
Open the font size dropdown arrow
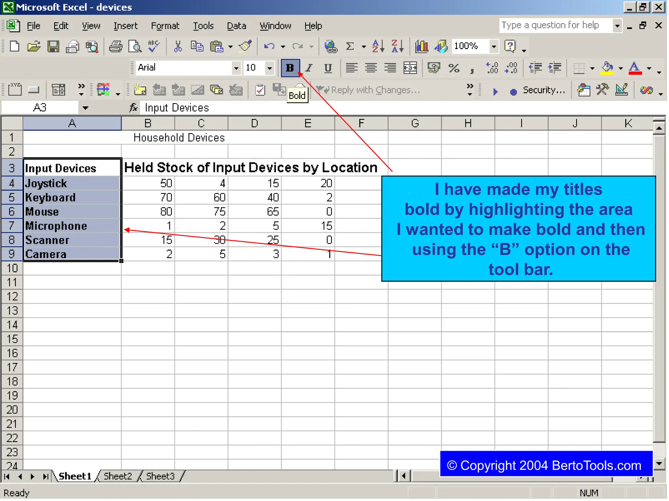(270, 68)
